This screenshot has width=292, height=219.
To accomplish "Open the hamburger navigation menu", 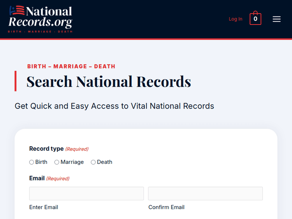I will click(x=276, y=19).
